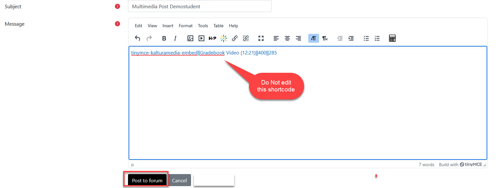
Task: Center align the text
Action: 287,38
